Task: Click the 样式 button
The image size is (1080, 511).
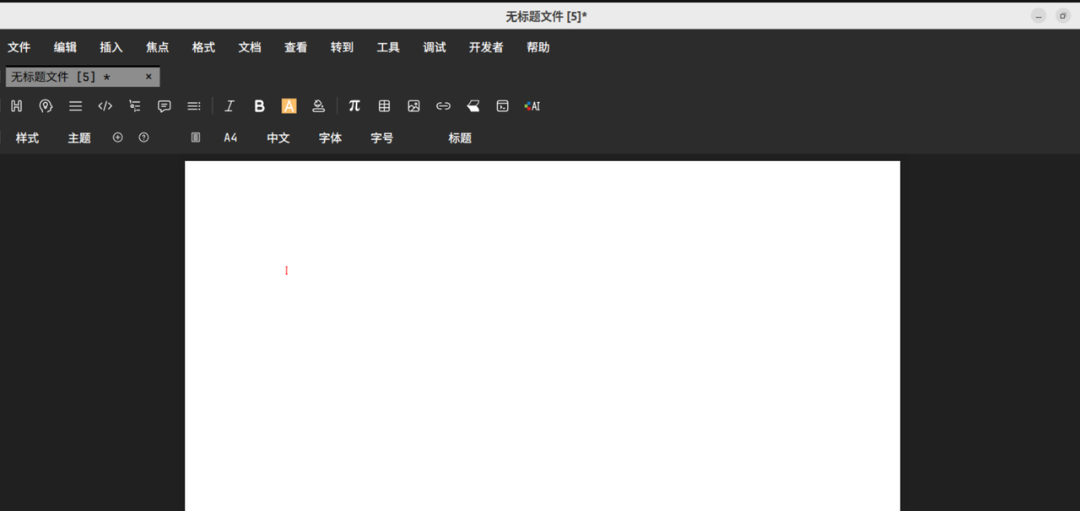Action: (x=27, y=138)
